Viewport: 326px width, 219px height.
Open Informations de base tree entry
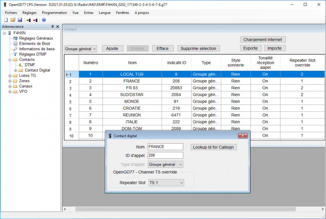(37, 49)
